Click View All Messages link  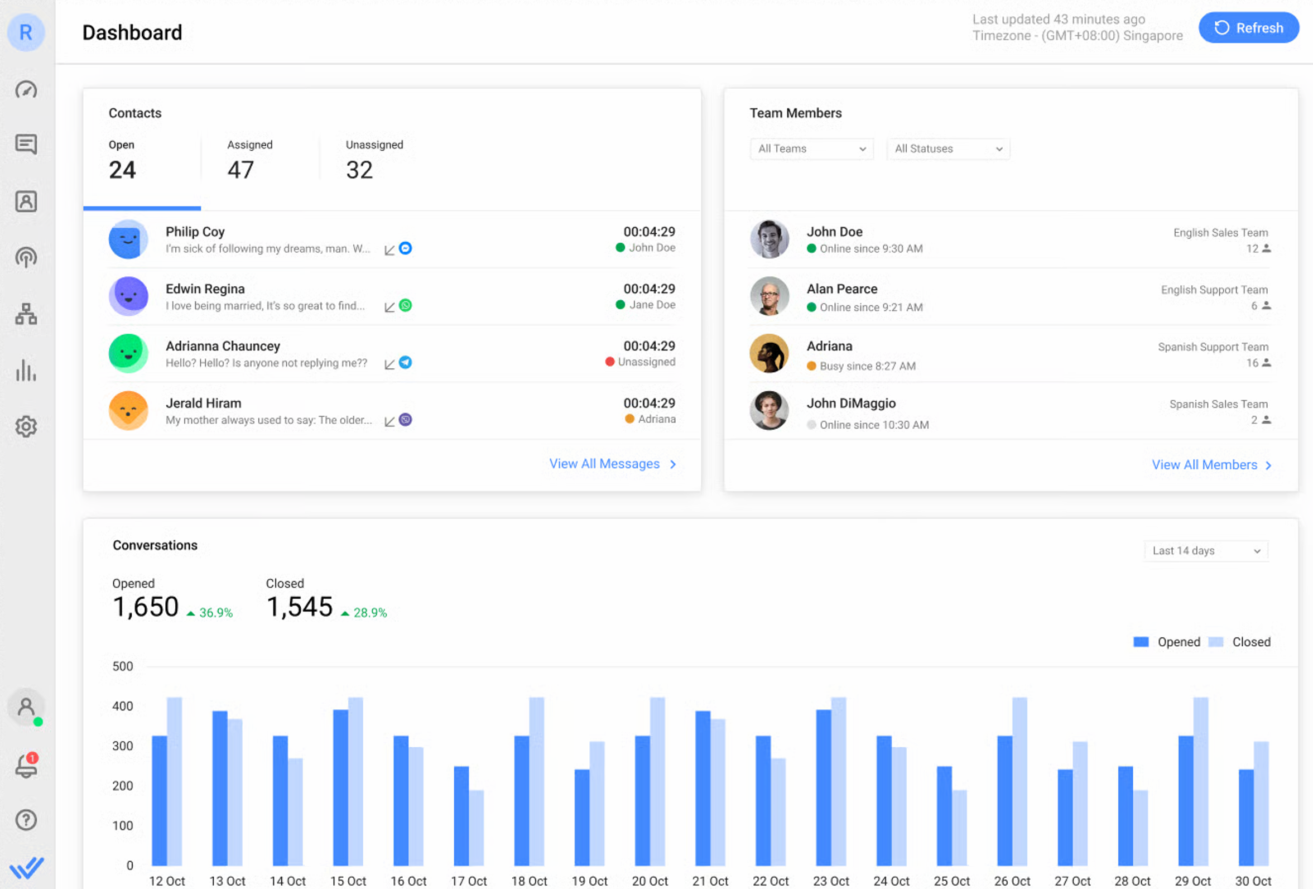tap(604, 463)
